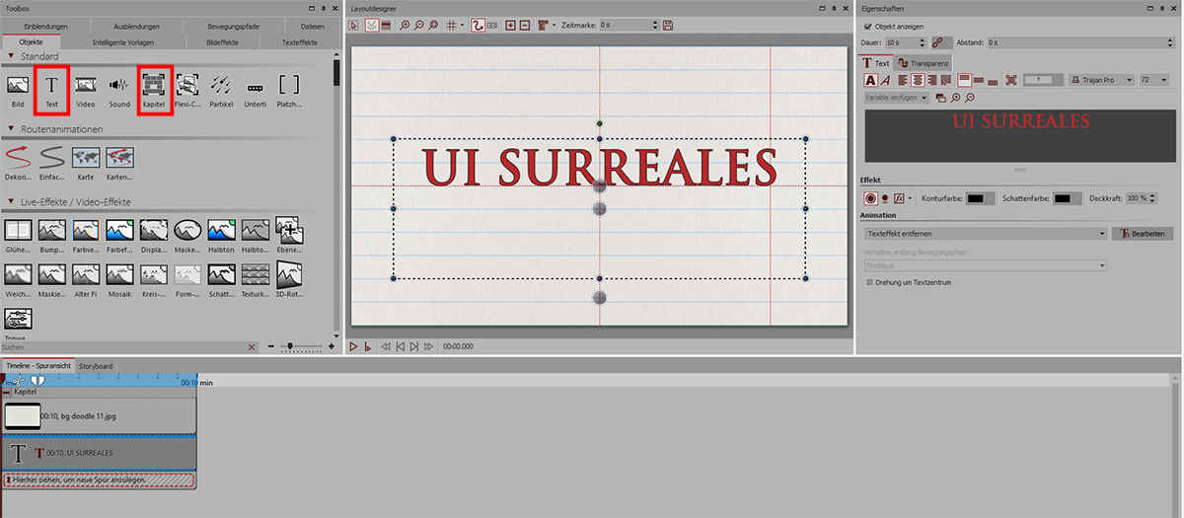Image resolution: width=1184 pixels, height=518 pixels.
Task: Open the Konturfarbe color swatch
Action: [980, 198]
